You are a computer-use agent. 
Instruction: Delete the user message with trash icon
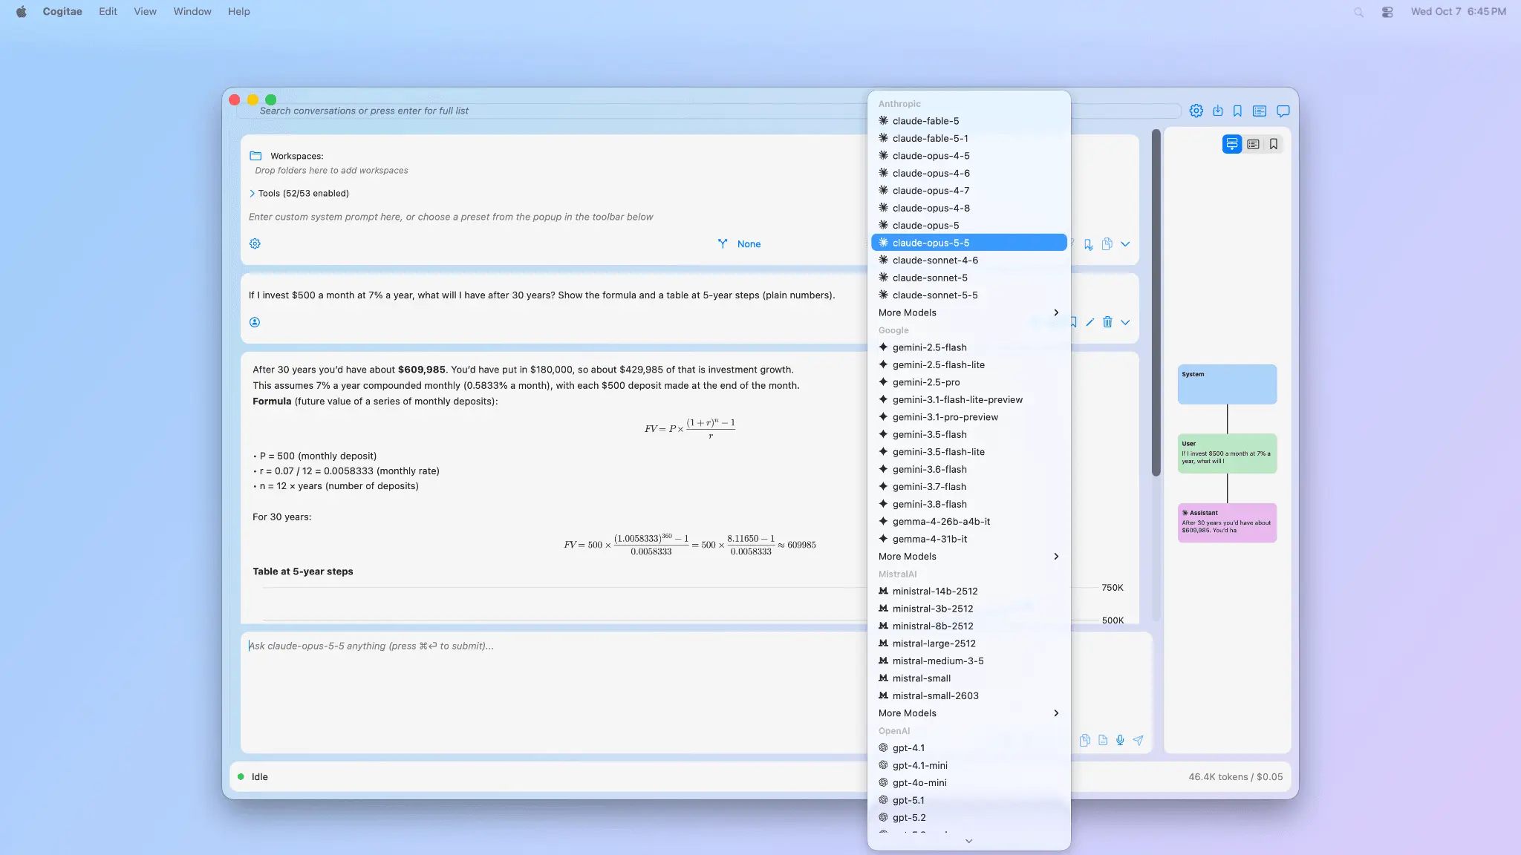pos(1107,322)
